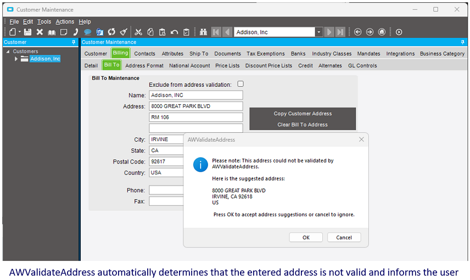The image size is (470, 280).
Task: Click the memo note toolbar icon
Action: (64, 32)
